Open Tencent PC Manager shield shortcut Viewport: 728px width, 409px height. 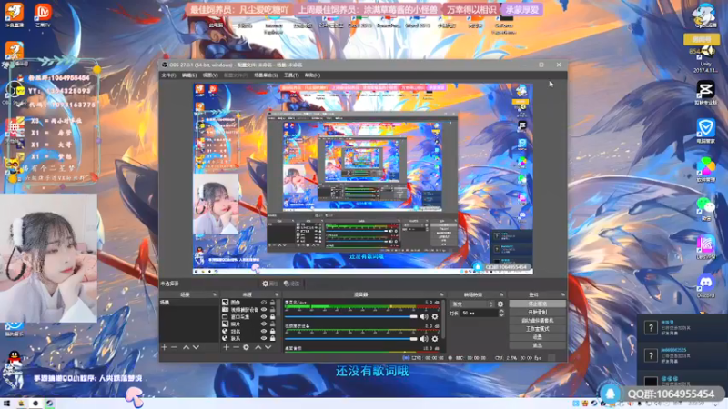coord(705,131)
